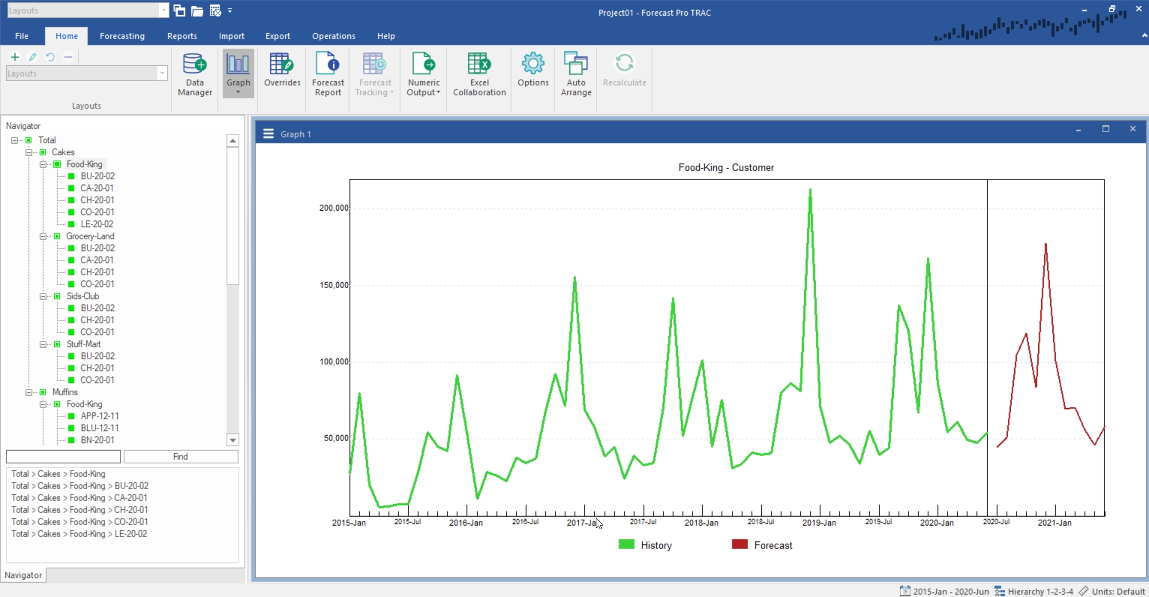1149x597 pixels.
Task: Open quick access toolbar customize arrow
Action: coord(230,10)
